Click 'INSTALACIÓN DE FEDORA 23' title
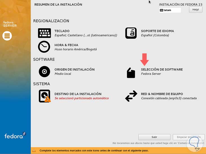Image resolution: width=206 pixels, height=154 pixels. 181,4
